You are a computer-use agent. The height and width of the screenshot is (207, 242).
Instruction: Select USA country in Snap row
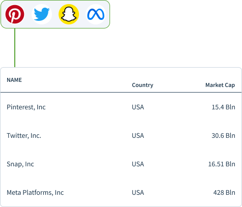coord(138,164)
